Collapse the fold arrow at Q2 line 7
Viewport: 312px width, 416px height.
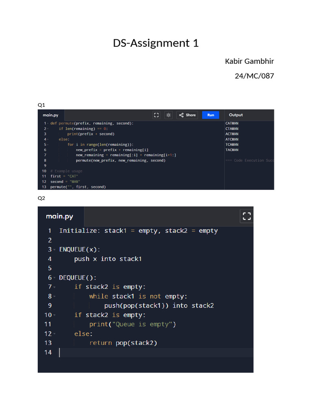[x=54, y=287]
